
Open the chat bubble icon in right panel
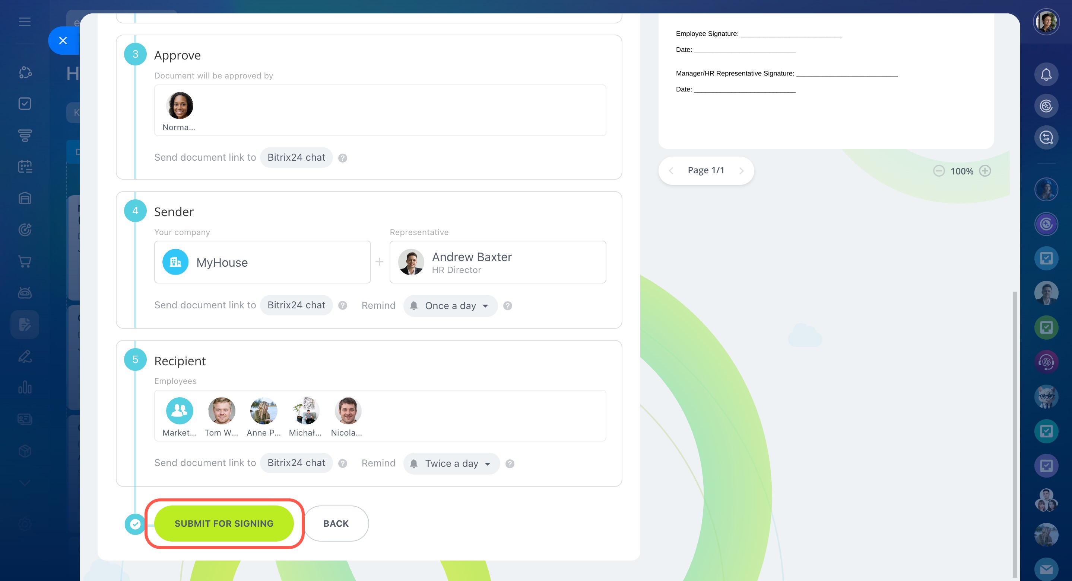(1046, 138)
